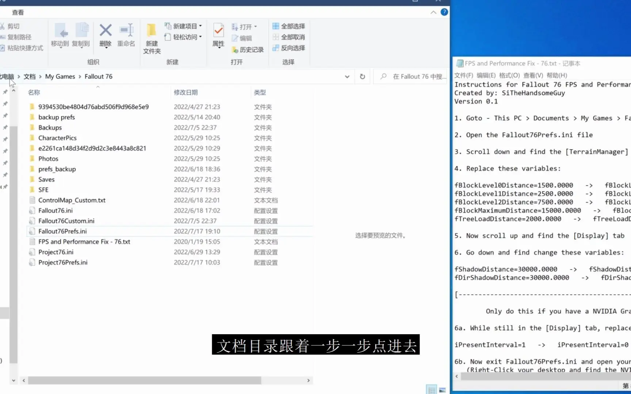Click Copy path (复制路径) in ribbon

pos(16,37)
